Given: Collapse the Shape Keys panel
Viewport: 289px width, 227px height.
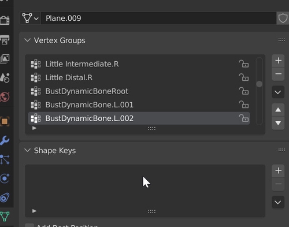Looking at the screenshot, I should [x=28, y=150].
